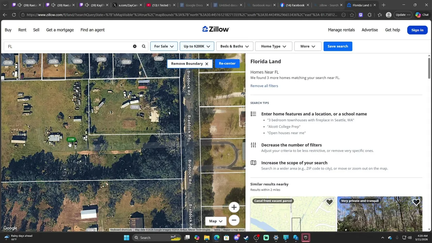Image resolution: width=432 pixels, height=243 pixels.
Task: Open volume control in system tray
Action: pyautogui.click(x=409, y=238)
